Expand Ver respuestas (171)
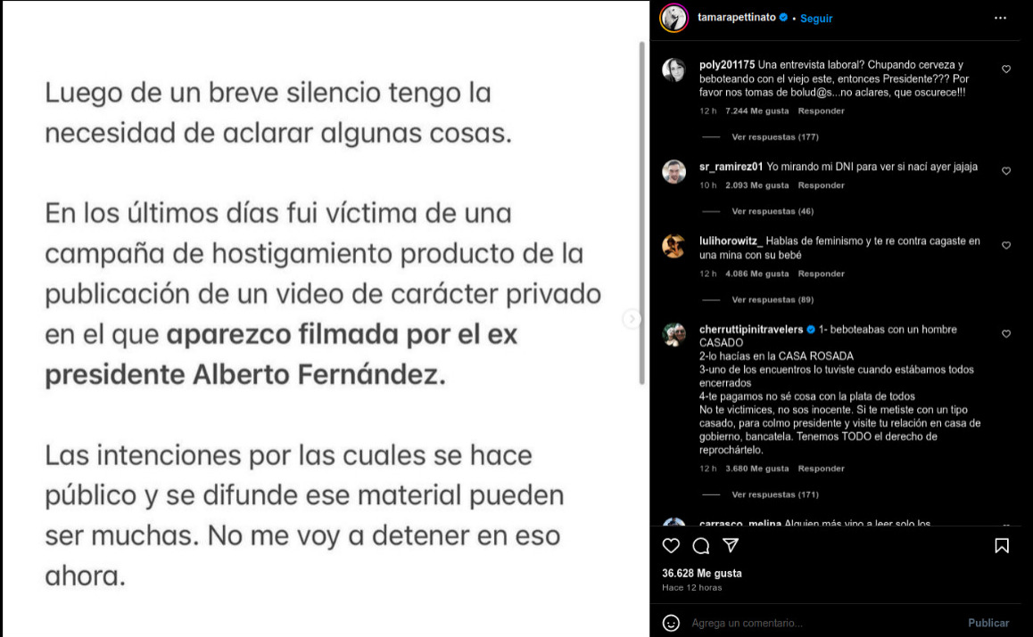 pyautogui.click(x=774, y=494)
